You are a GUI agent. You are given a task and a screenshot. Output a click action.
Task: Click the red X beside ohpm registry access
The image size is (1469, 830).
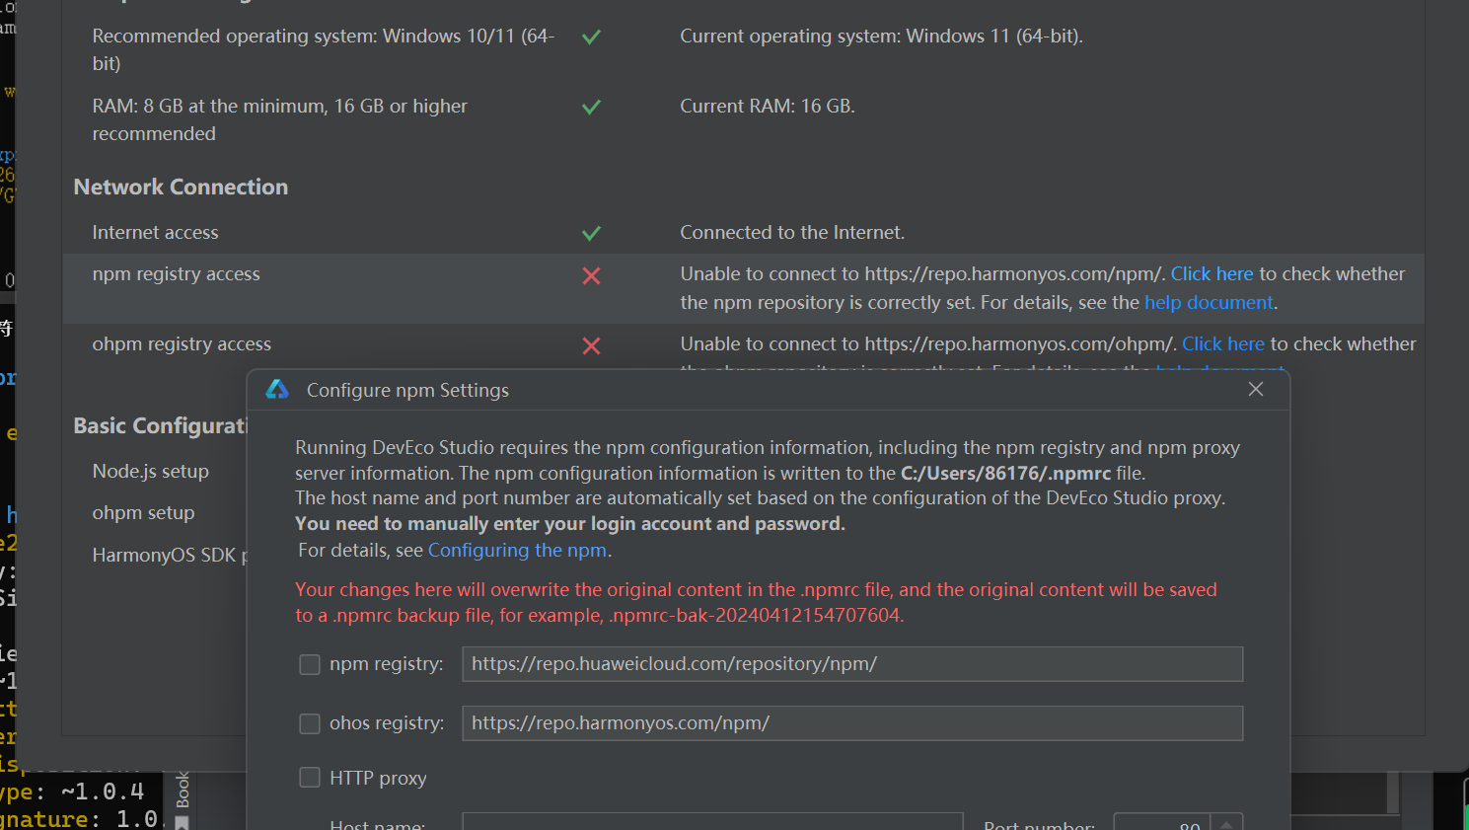tap(591, 346)
